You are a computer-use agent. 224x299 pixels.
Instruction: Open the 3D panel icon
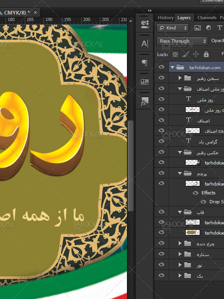(x=144, y=24)
